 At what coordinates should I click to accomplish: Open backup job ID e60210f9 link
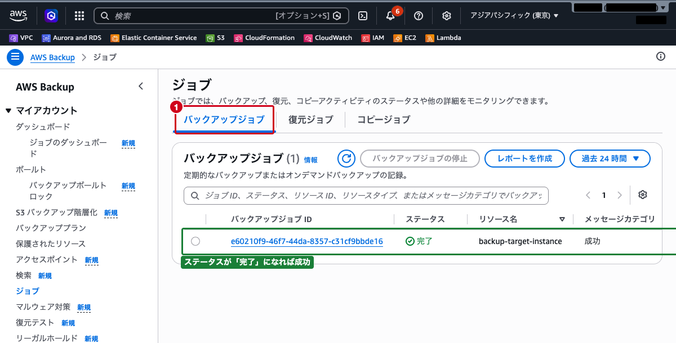(307, 241)
